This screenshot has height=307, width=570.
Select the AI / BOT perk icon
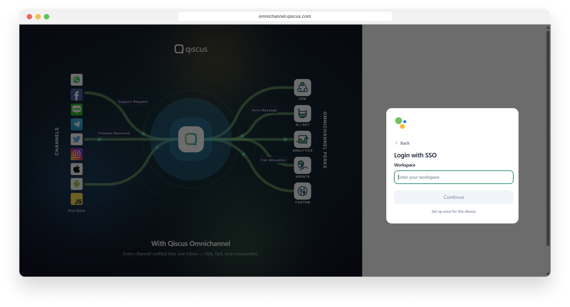tap(302, 113)
